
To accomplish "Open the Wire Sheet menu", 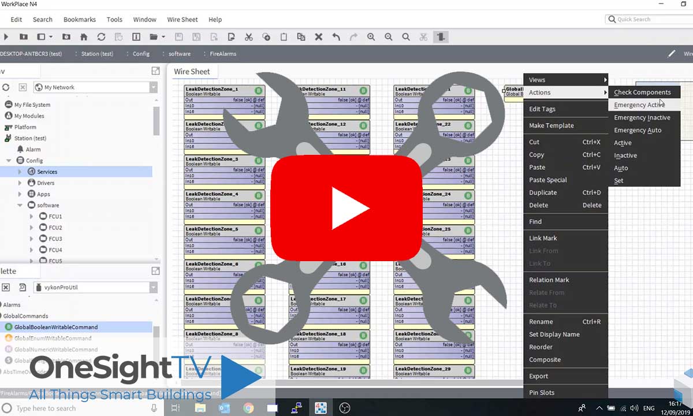I will coord(182,19).
